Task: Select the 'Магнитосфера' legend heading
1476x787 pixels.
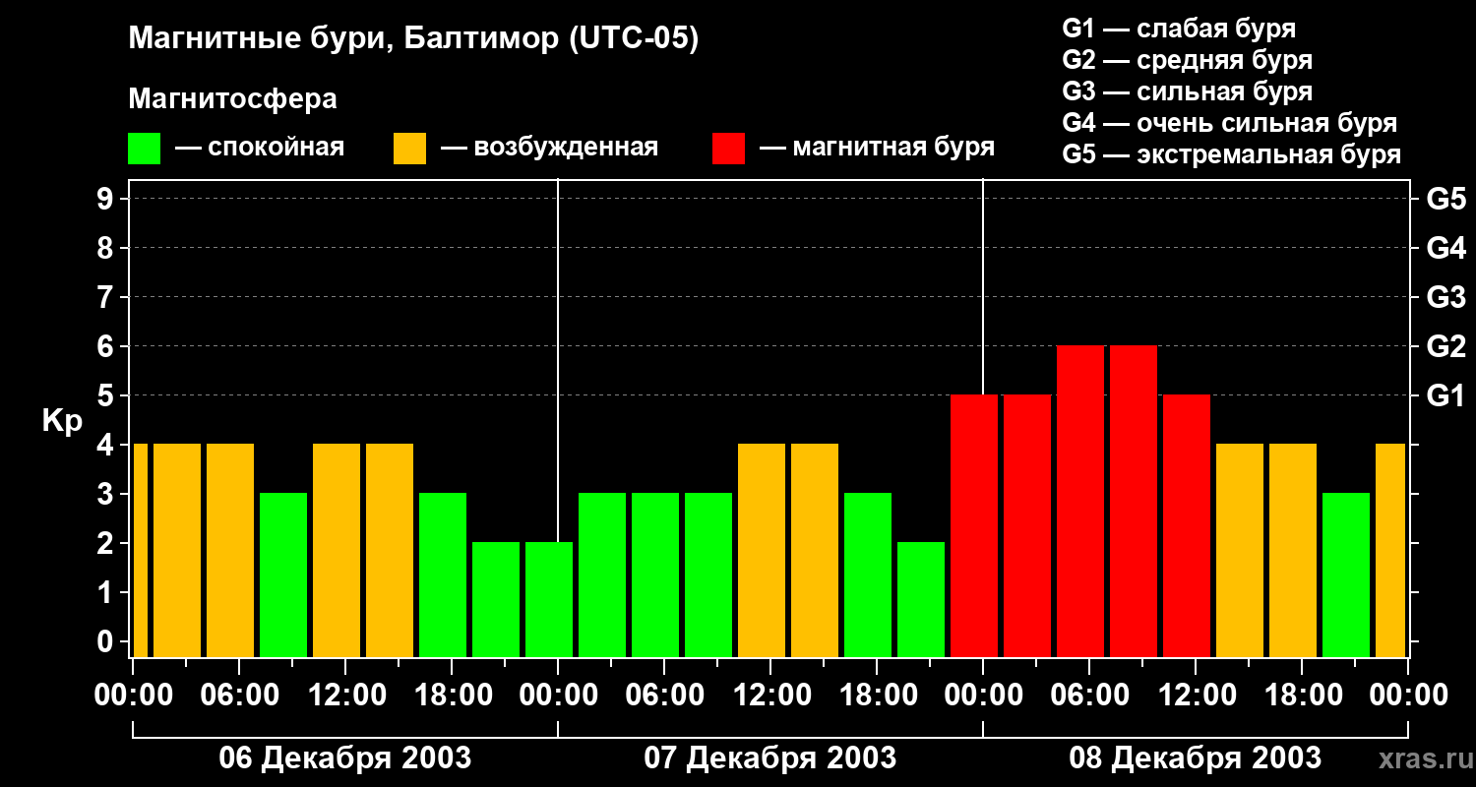Action: coord(232,99)
